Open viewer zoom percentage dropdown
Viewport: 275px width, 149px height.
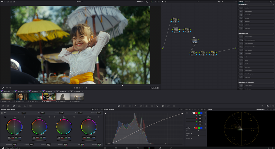point(3,2)
